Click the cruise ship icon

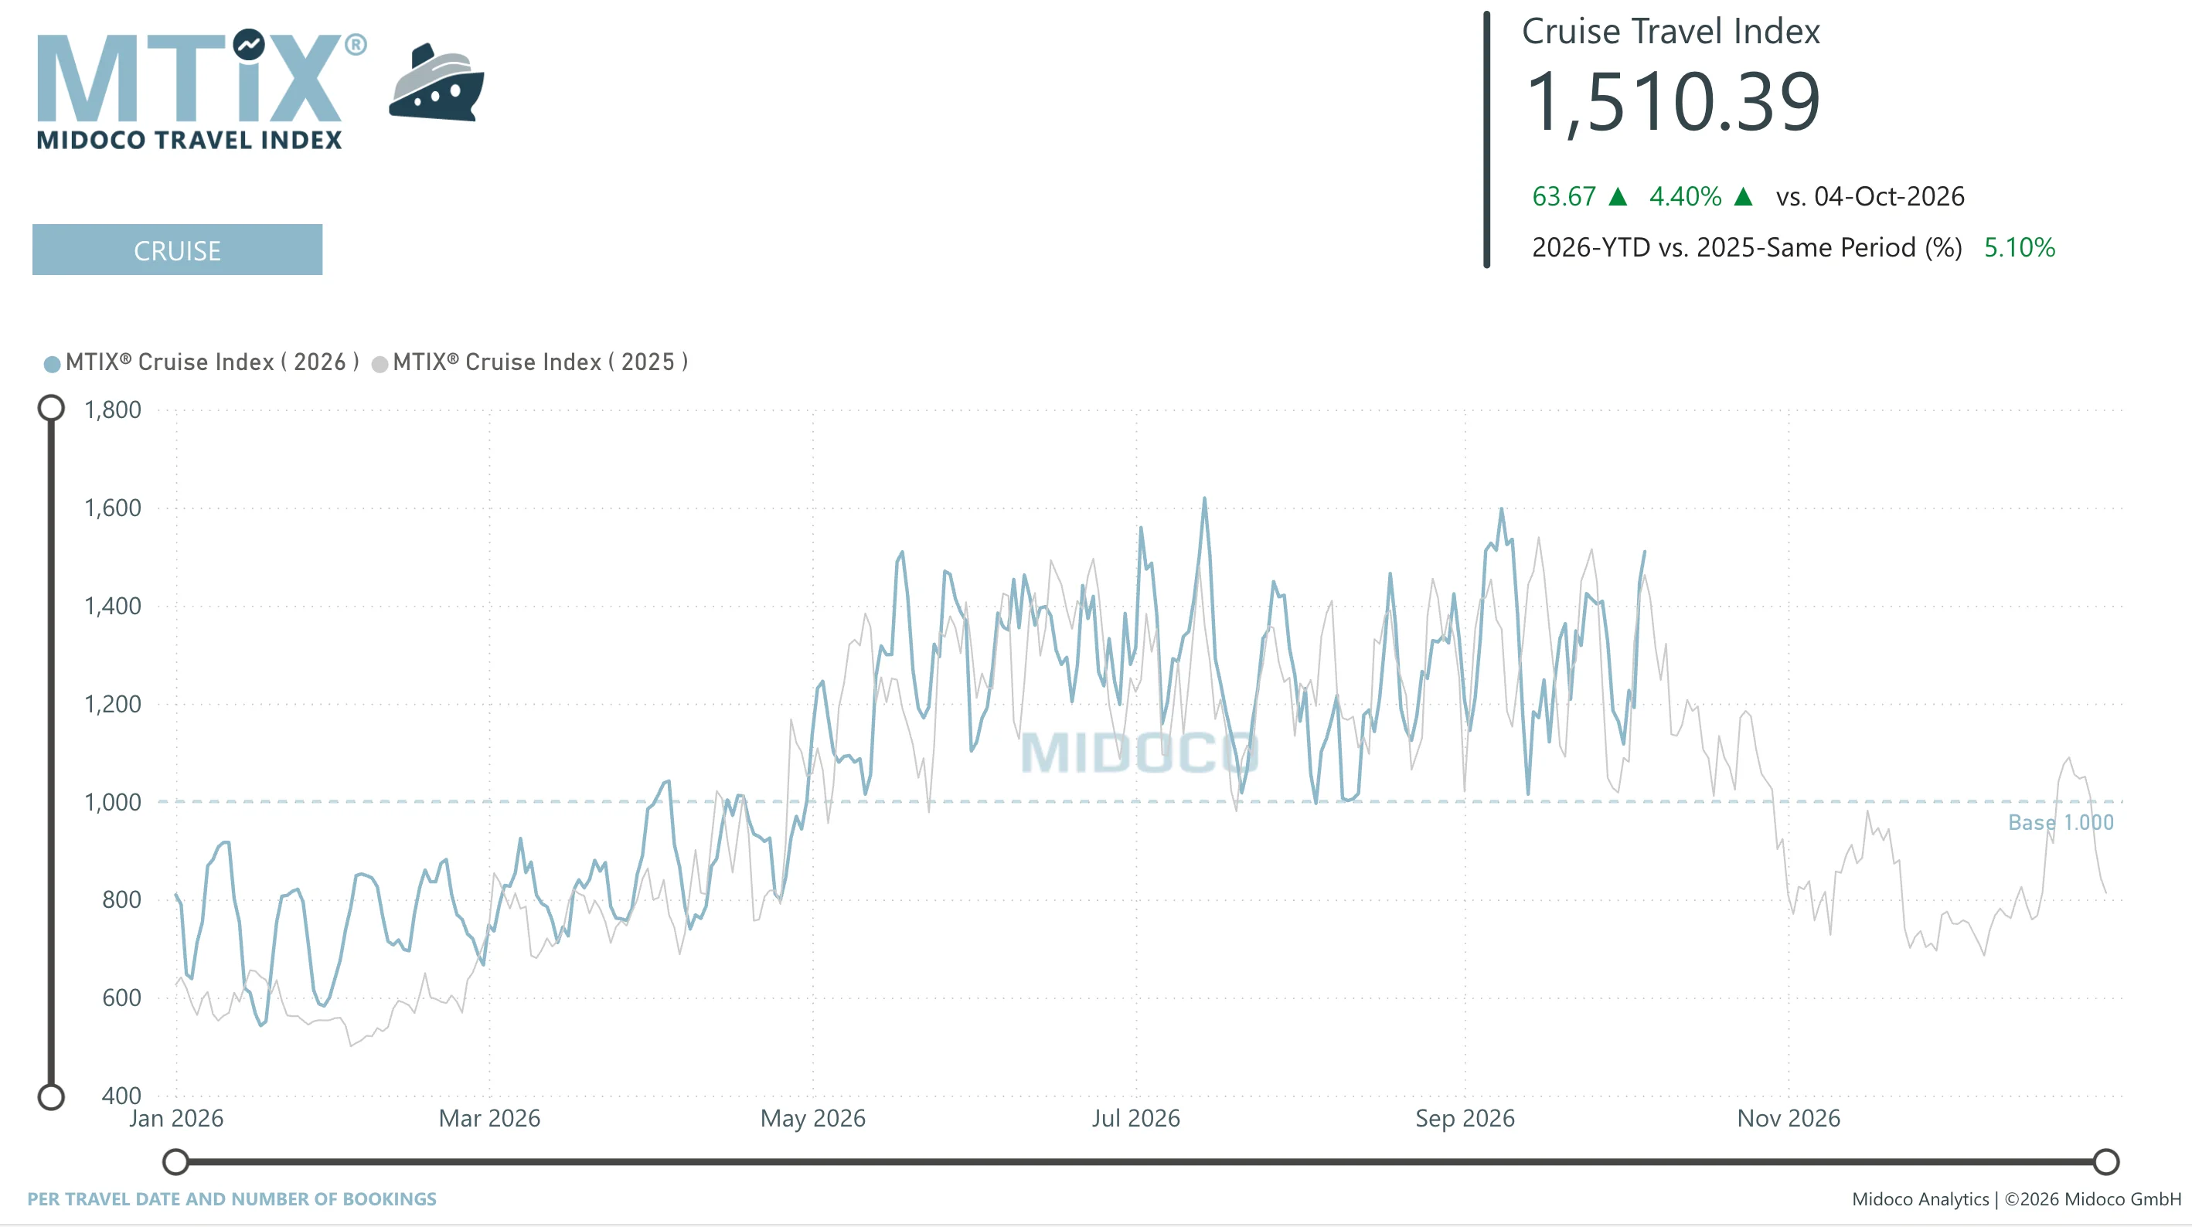pyautogui.click(x=437, y=83)
